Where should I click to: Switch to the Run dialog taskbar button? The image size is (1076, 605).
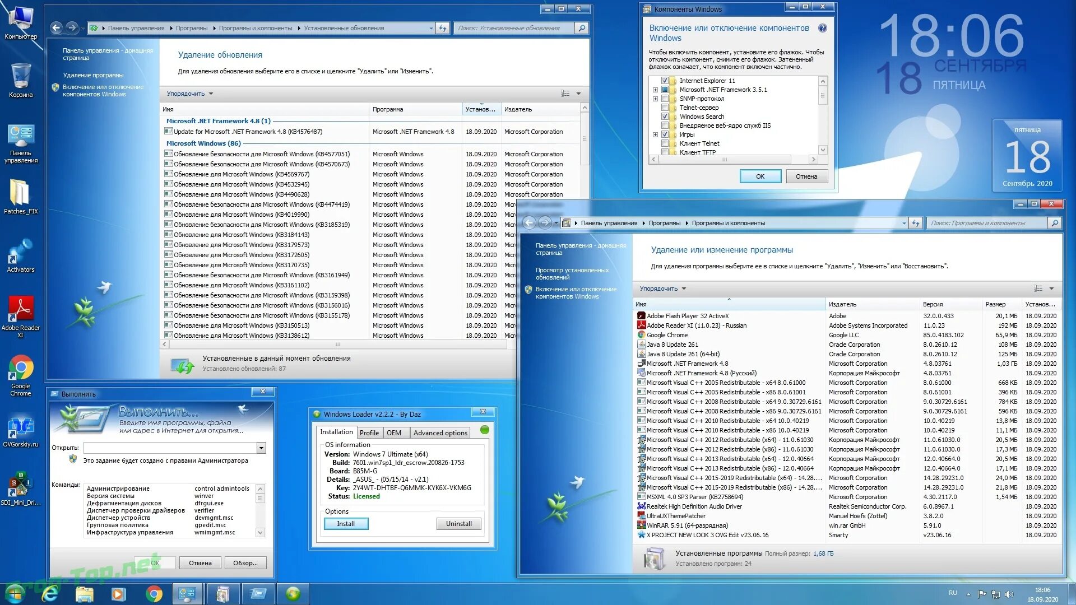(258, 594)
